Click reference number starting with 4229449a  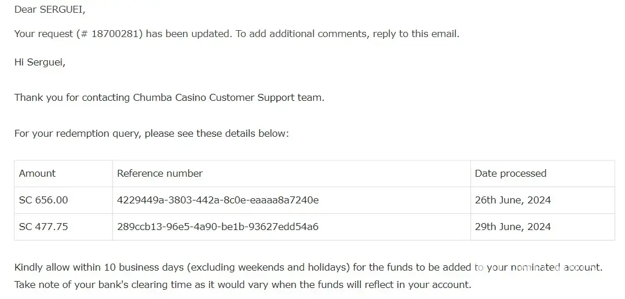[218, 200]
